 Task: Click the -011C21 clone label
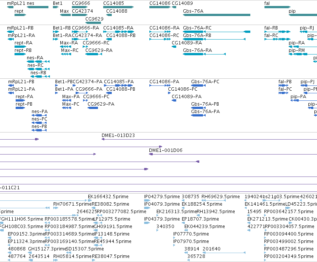coord(10,188)
